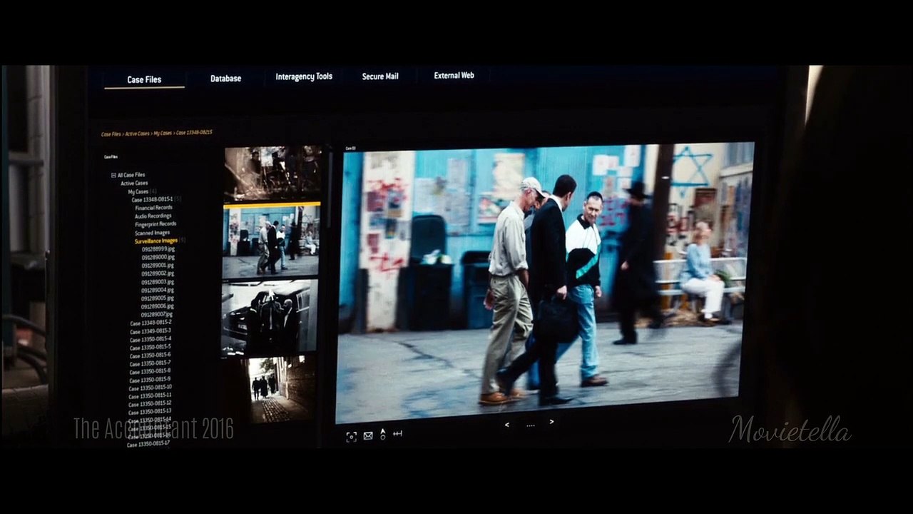Select the highlighted thumbnail of men walking
Screen dimensions: 913x514
click(x=271, y=241)
